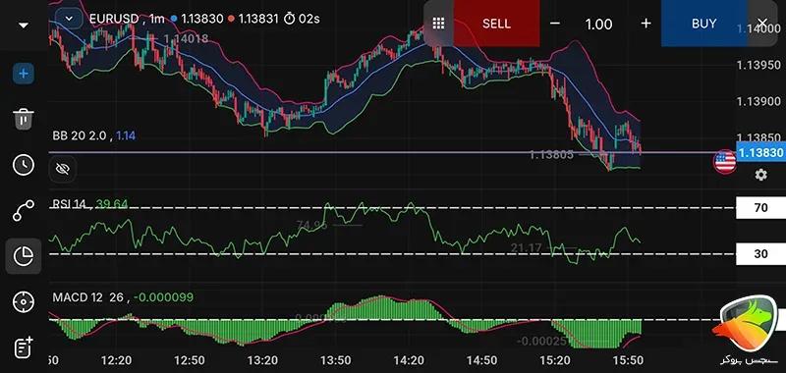
Task: Toggle the crossed-eye visibility icon
Action: click(x=63, y=169)
